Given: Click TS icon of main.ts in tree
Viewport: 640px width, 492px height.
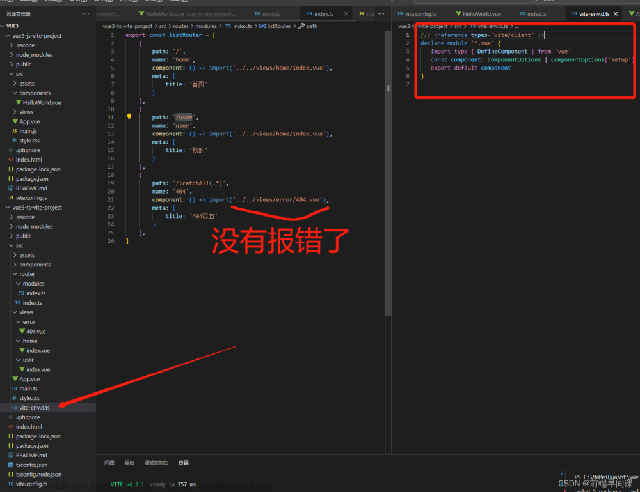Looking at the screenshot, I should [x=15, y=388].
